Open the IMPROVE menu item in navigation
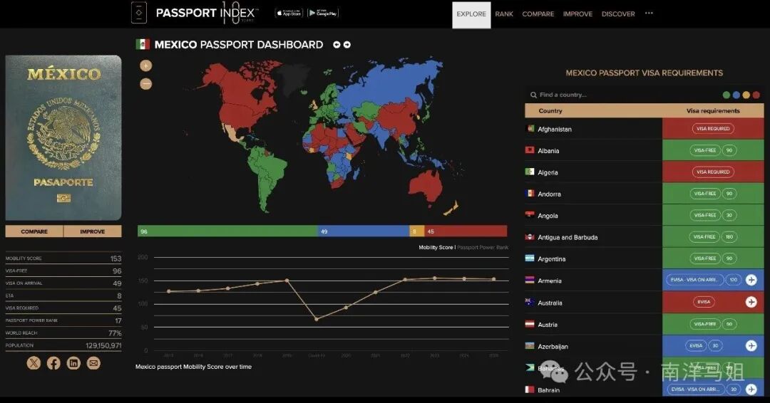 pos(577,14)
